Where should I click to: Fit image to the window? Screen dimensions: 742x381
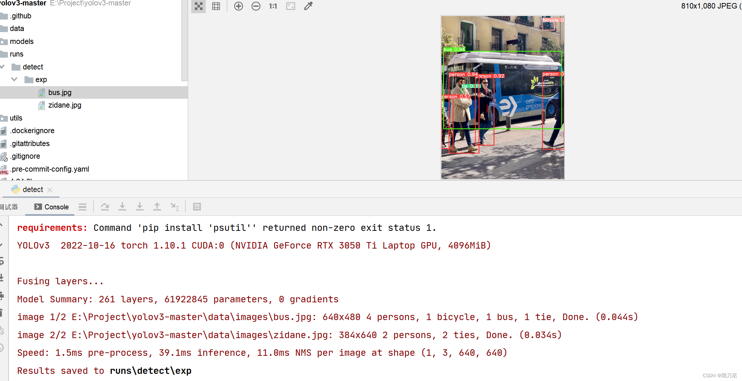pos(290,6)
